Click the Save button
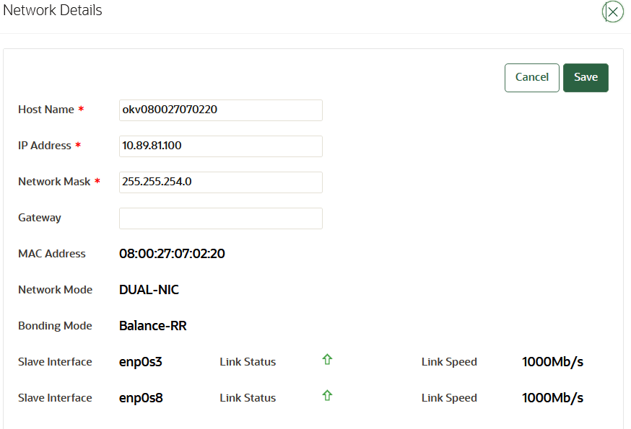 [586, 77]
